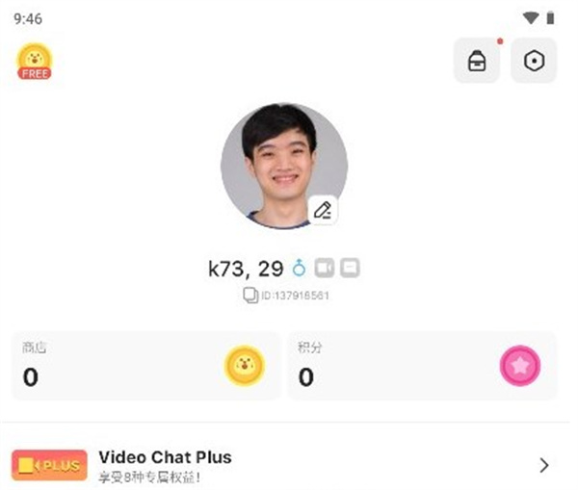Open settings via hexagon icon
The height and width of the screenshot is (490, 578).
pos(534,61)
